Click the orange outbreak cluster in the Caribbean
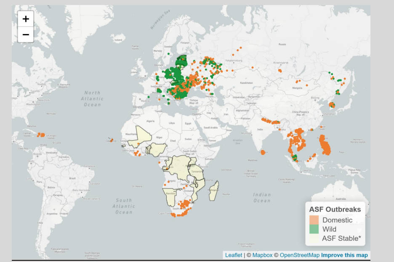Screen dimensions: 394x262 click(41, 135)
